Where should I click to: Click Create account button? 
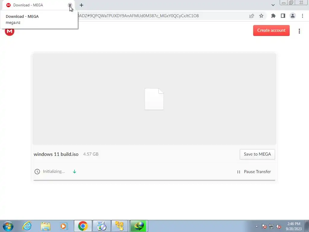tap(271, 31)
